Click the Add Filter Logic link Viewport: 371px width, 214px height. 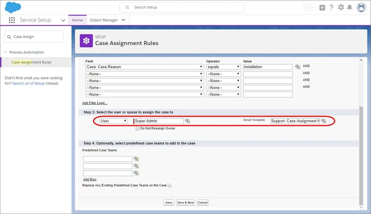coord(95,103)
